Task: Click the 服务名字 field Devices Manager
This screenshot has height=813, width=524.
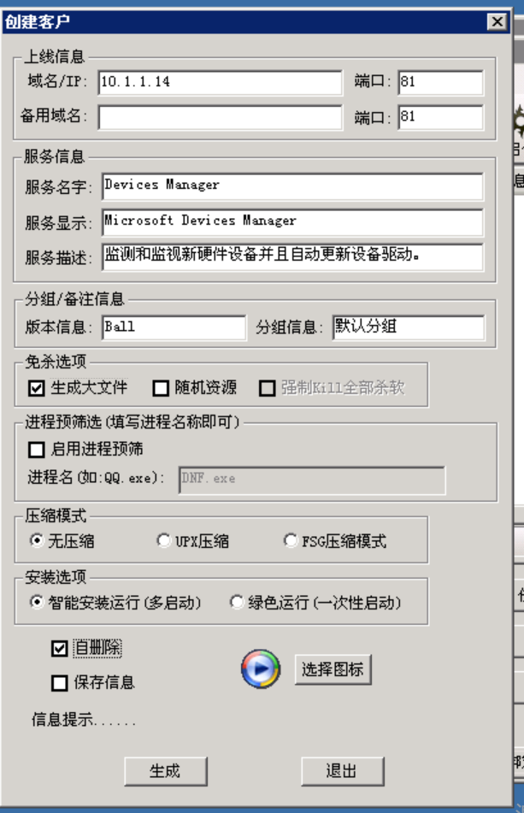Action: [x=293, y=186]
